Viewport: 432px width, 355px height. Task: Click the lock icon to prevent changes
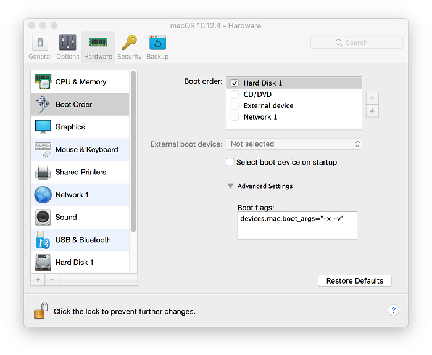tap(41, 311)
